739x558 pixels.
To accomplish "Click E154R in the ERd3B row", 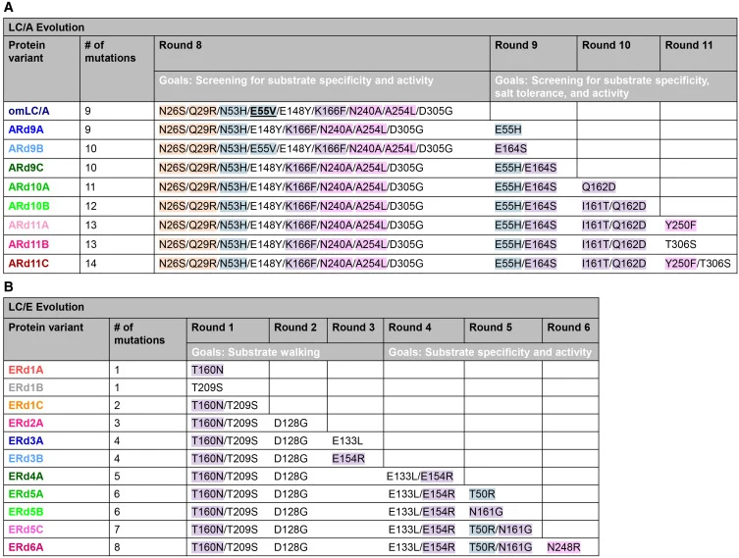I will tap(348, 459).
